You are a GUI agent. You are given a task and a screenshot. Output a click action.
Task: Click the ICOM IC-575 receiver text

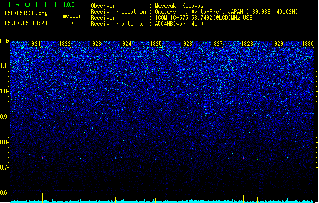pyautogui.click(x=203, y=18)
